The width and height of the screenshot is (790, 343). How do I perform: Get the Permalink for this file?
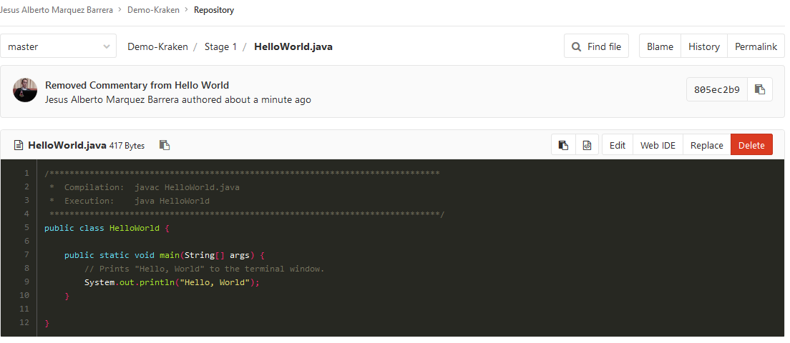[x=756, y=46]
